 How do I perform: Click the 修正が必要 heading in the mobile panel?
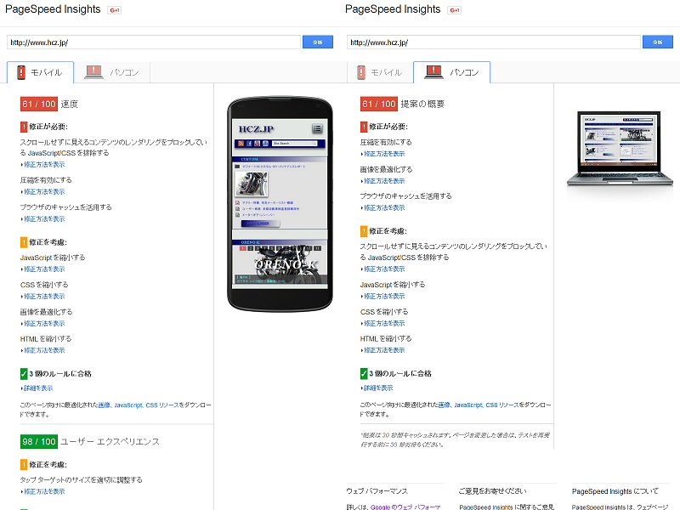[x=48, y=127]
